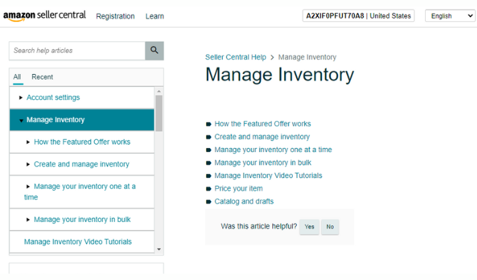
Task: Click the sidebar scrollbar down arrow
Action: [x=159, y=249]
